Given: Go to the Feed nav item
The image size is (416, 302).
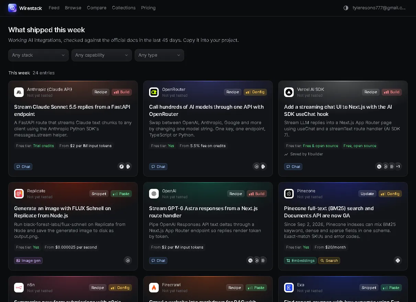Looking at the screenshot, I should 54,8.
